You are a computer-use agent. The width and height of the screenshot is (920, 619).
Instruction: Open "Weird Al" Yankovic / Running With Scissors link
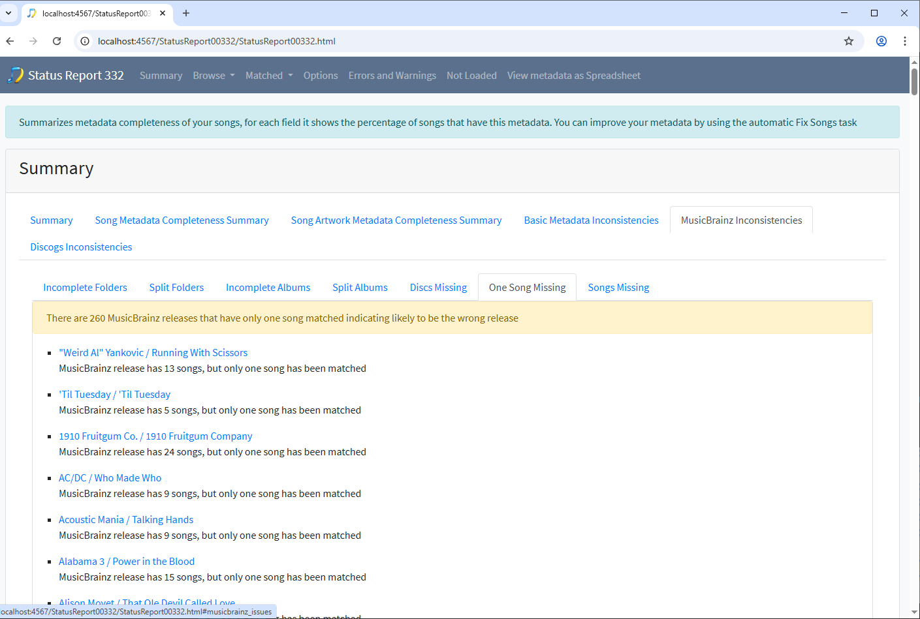(153, 353)
